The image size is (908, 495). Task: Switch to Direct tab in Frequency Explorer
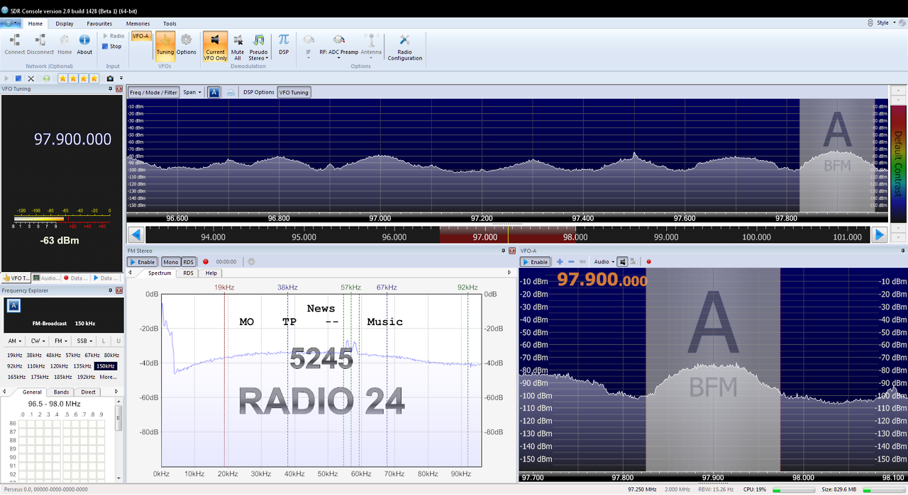click(88, 392)
